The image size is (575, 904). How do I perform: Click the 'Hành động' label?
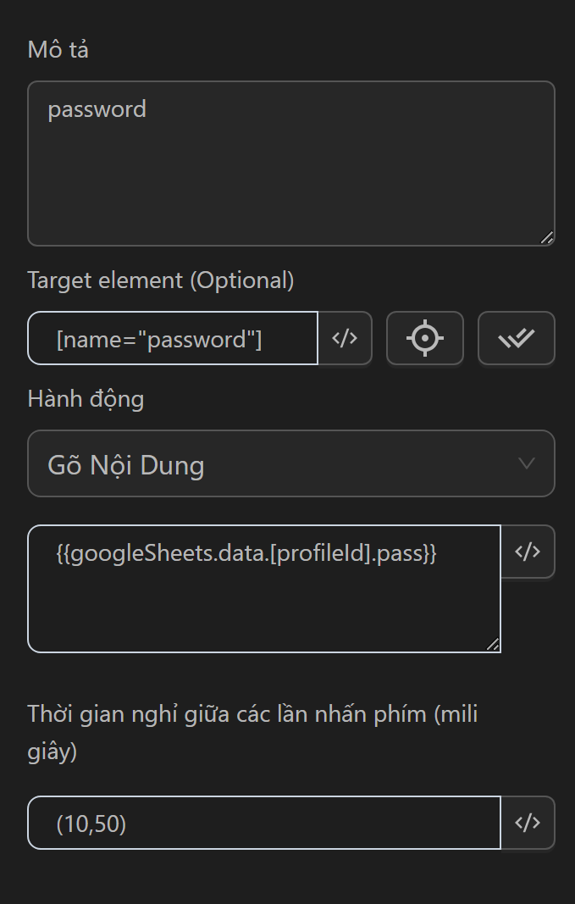[x=86, y=399]
